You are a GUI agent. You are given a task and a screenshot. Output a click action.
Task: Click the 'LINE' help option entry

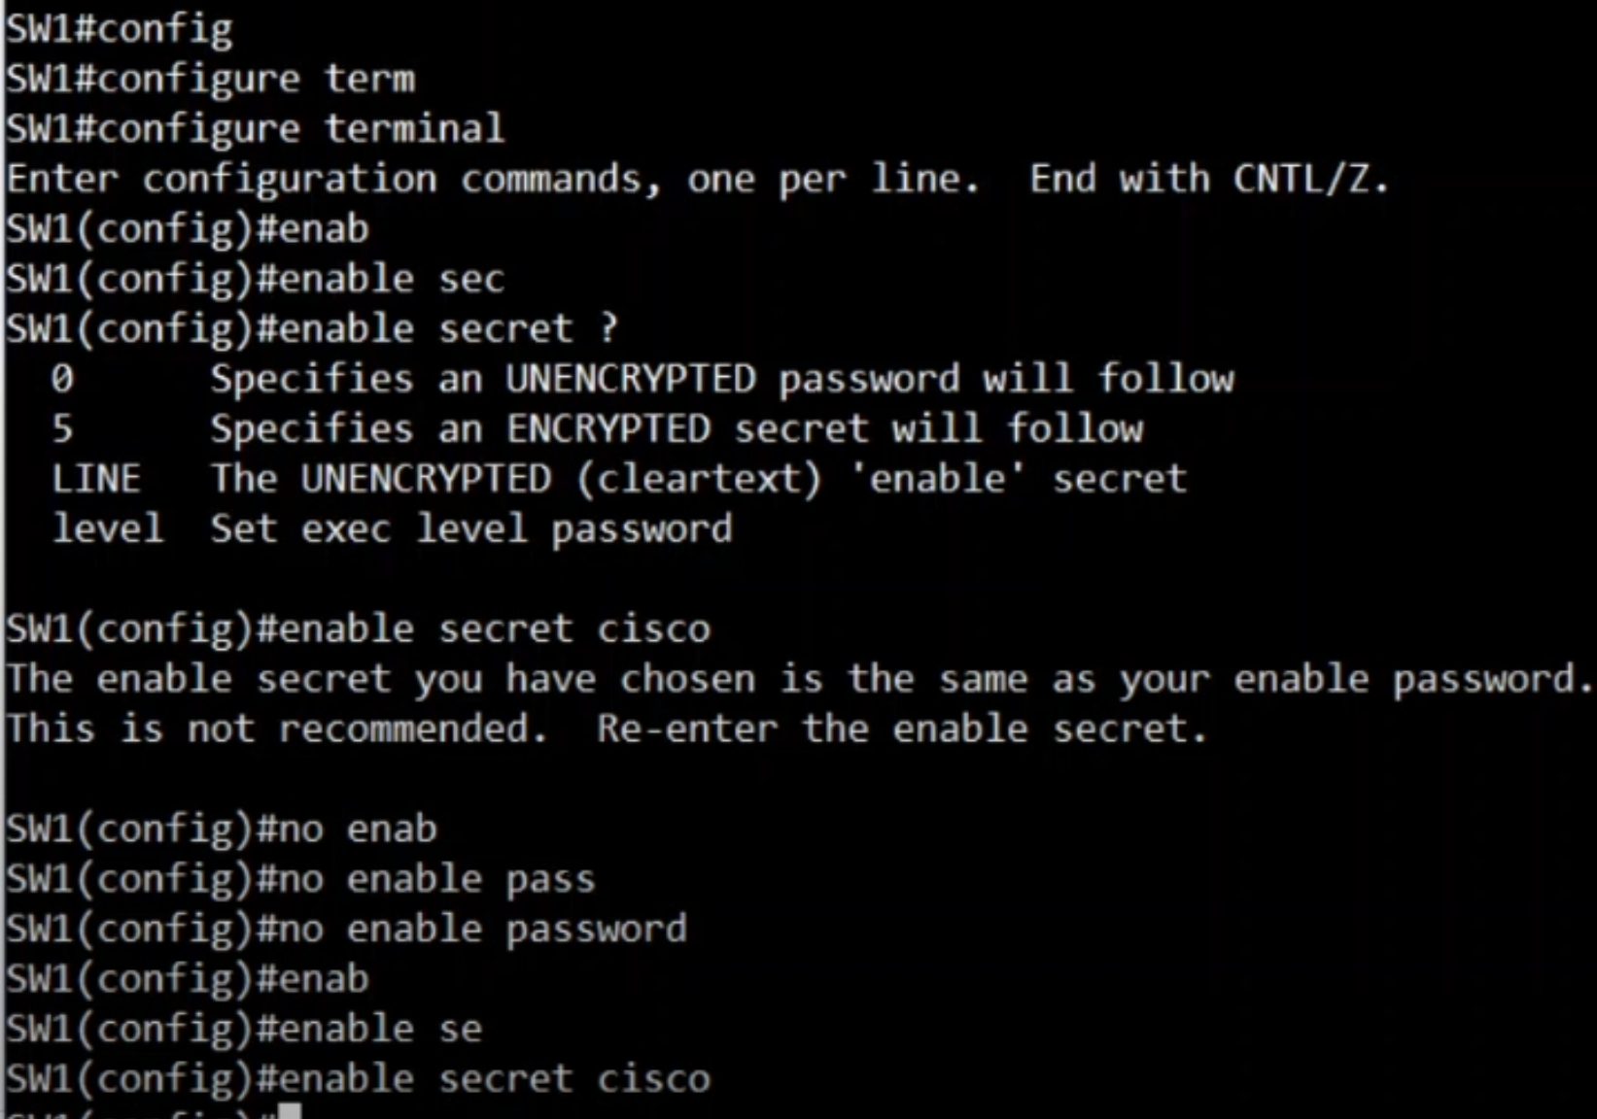pyautogui.click(x=96, y=479)
